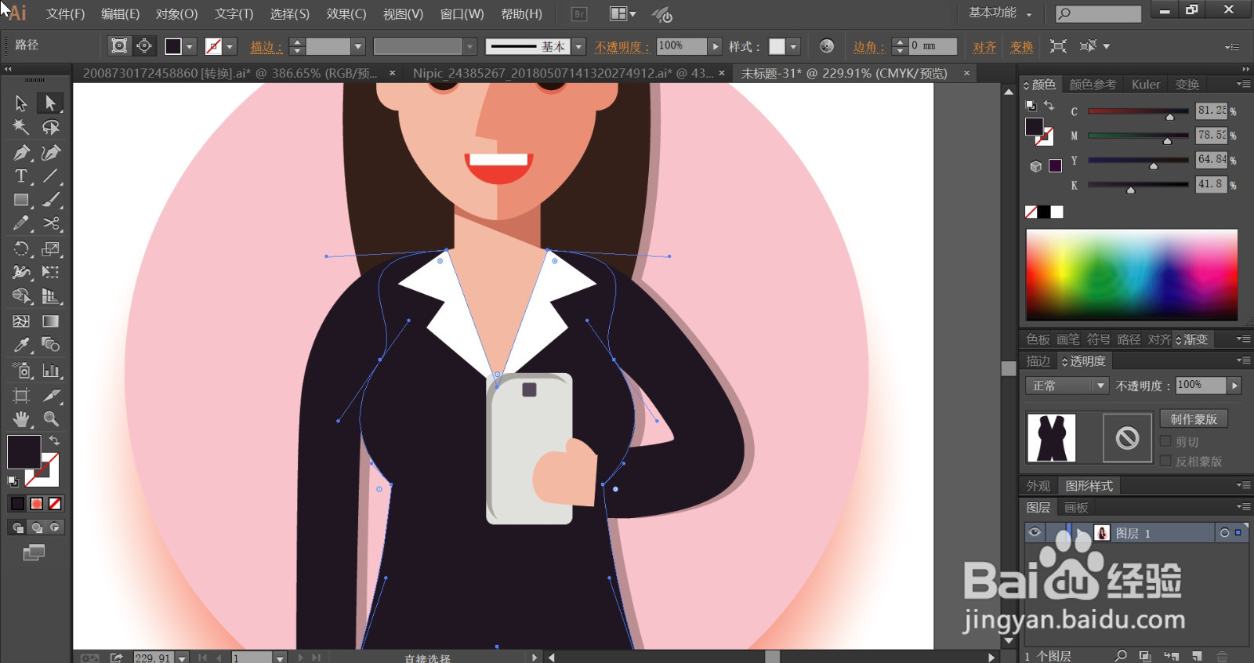Select the Scissors tool
The height and width of the screenshot is (663, 1254).
pyautogui.click(x=51, y=224)
